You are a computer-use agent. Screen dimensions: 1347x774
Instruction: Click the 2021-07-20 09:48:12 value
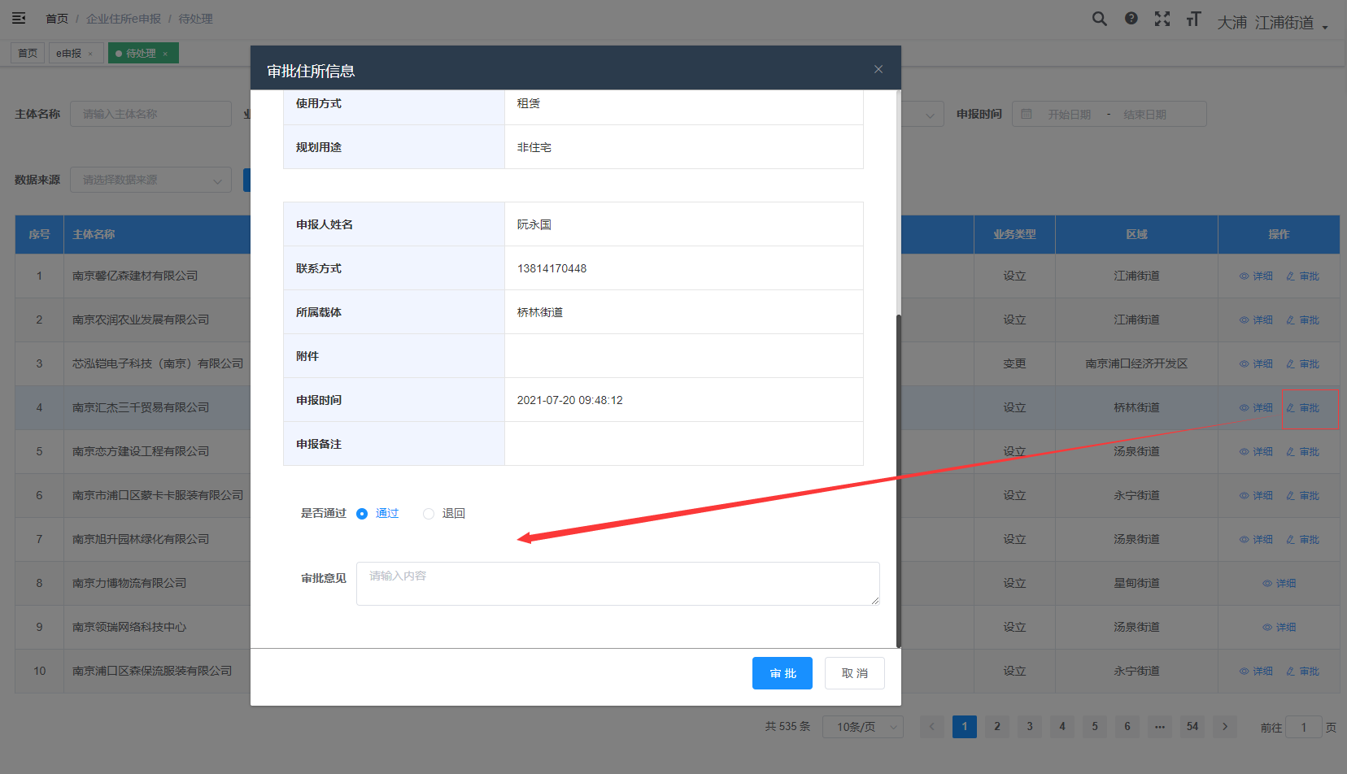click(x=570, y=400)
